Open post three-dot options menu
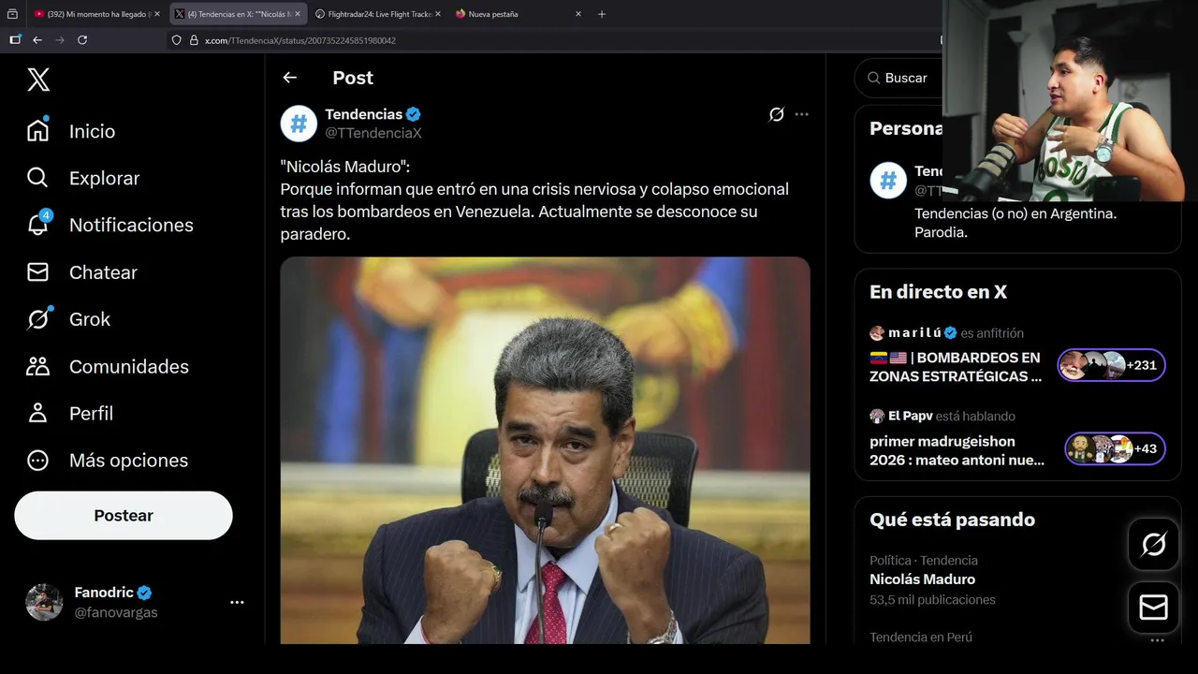This screenshot has height=674, width=1198. [x=801, y=114]
